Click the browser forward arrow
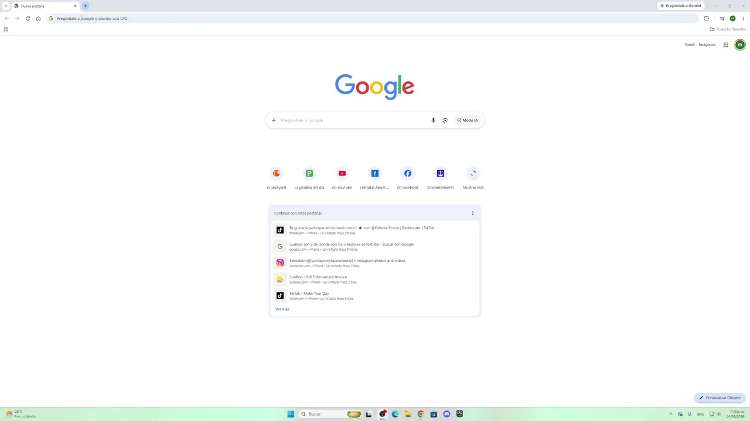The height and width of the screenshot is (421, 750). [x=17, y=18]
